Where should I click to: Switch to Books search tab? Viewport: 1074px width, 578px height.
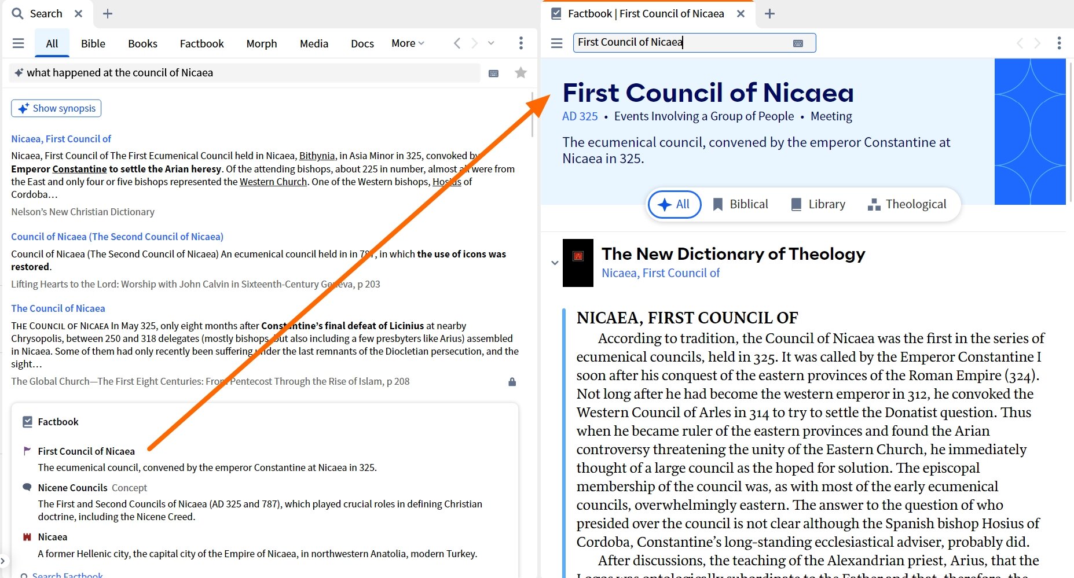coord(142,43)
